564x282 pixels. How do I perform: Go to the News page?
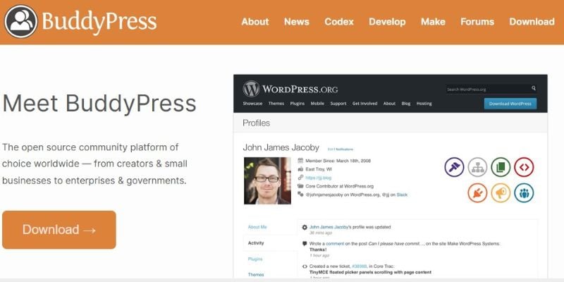[297, 22]
